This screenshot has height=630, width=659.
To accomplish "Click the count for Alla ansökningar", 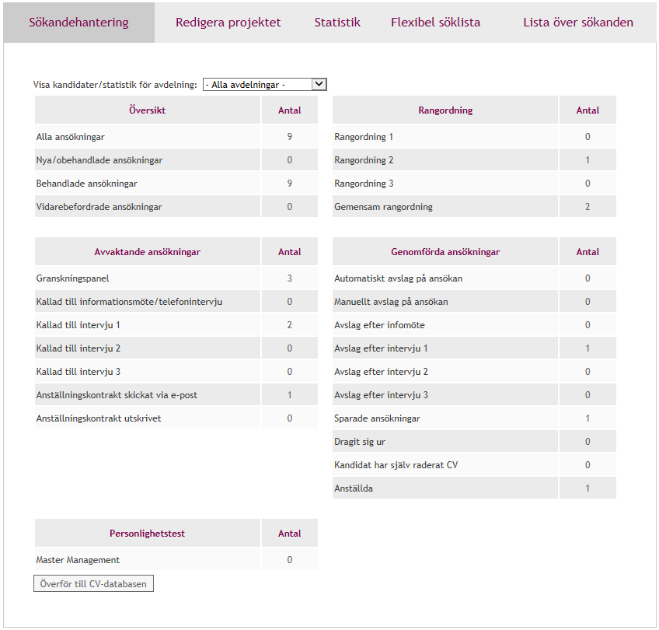I will pyautogui.click(x=290, y=137).
